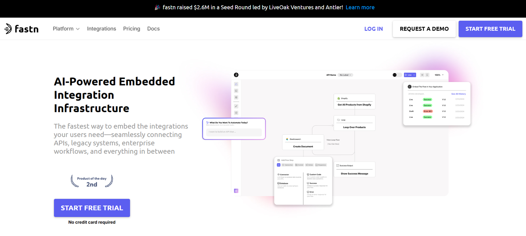The width and height of the screenshot is (526, 236).
Task: Open the No Label dropdown
Action: [346, 75]
